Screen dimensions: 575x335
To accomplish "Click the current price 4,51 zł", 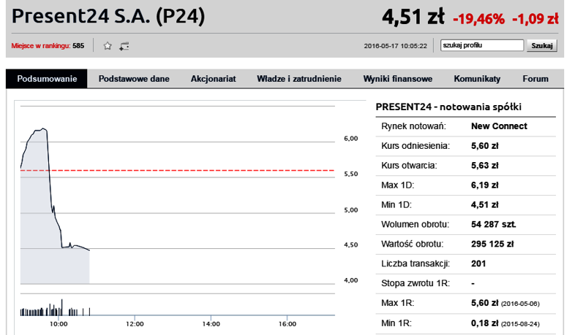I will pyautogui.click(x=413, y=17).
